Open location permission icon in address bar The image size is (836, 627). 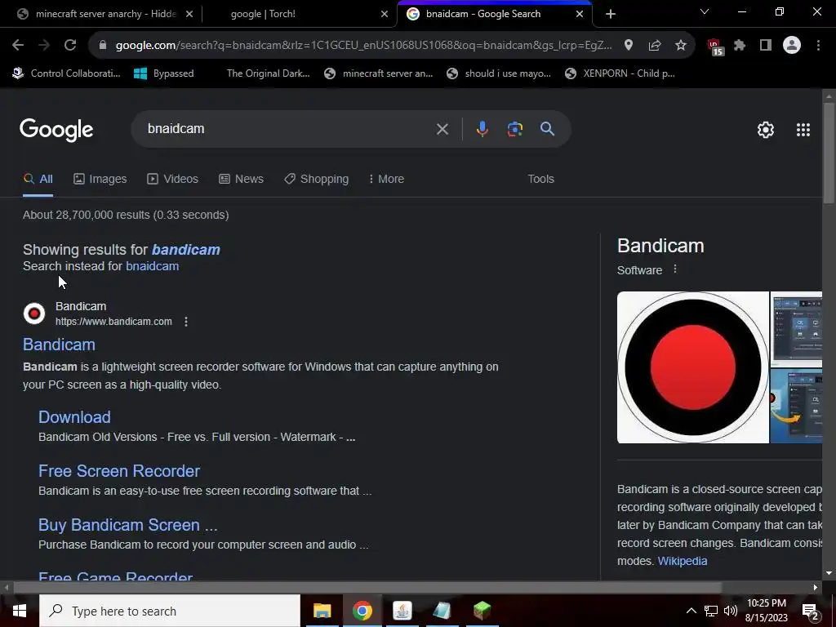coord(629,46)
